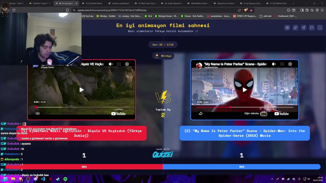Click the blue 50% vote bar

pyautogui.click(x=242, y=167)
